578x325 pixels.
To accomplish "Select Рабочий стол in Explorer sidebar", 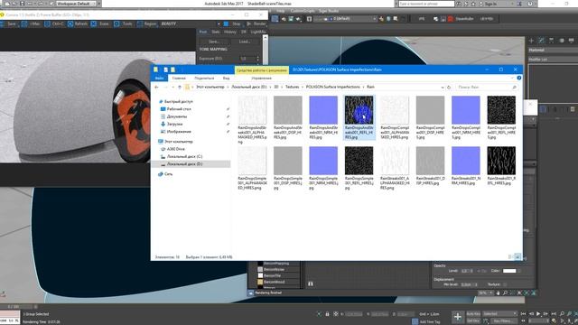I will [179, 109].
